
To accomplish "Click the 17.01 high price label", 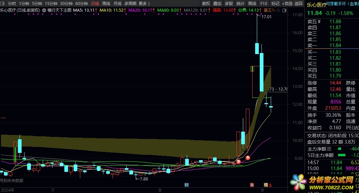I will (x=266, y=17).
